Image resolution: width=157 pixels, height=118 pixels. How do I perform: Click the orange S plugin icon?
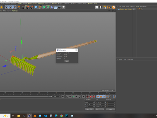click(113, 7)
